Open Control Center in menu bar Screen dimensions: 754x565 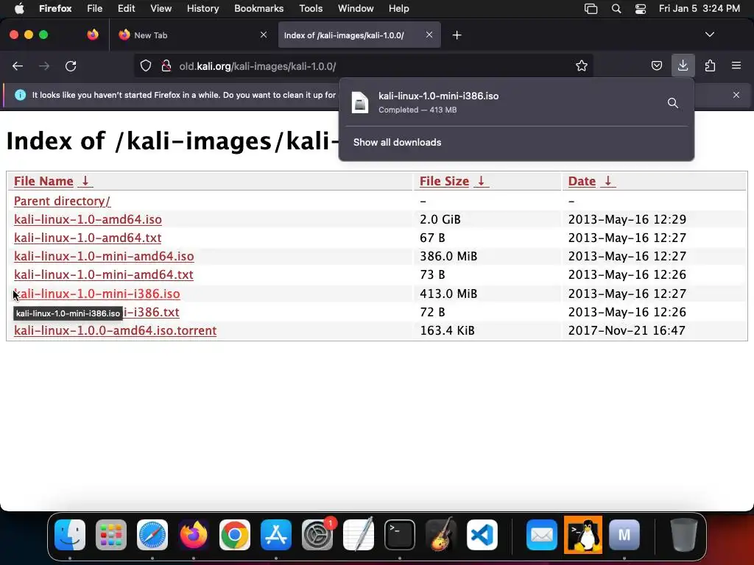pyautogui.click(x=641, y=9)
